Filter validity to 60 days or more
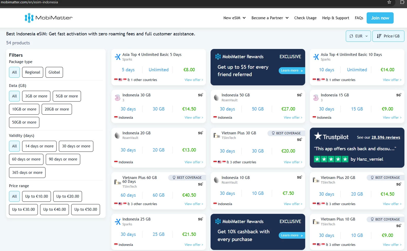This screenshot has height=251, width=407. click(26, 159)
